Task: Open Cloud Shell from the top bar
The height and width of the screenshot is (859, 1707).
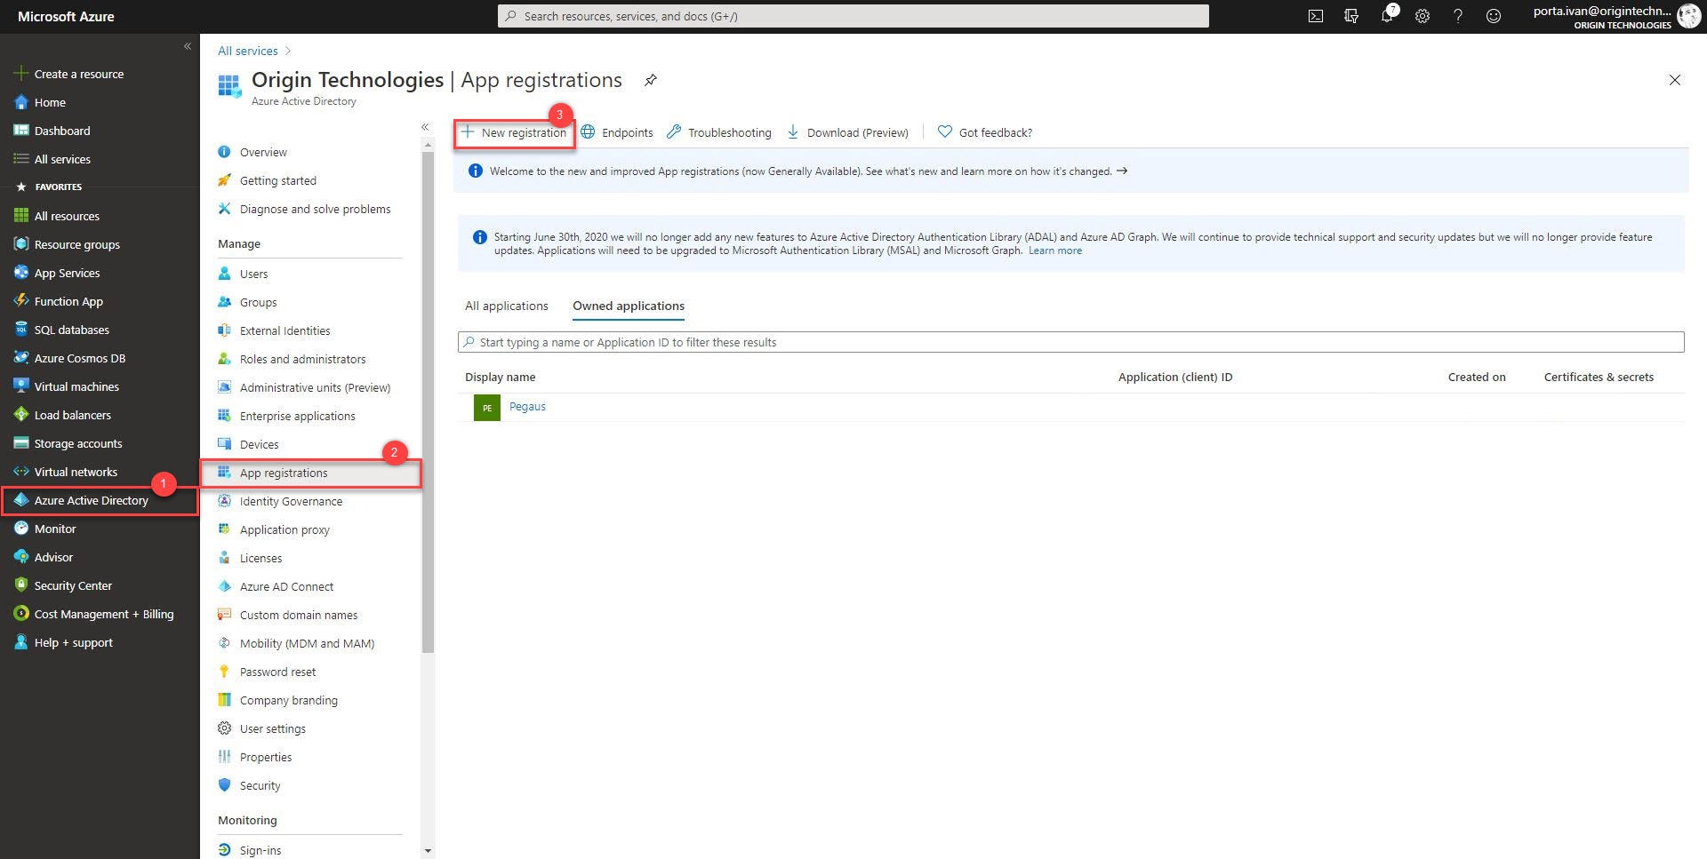Action: click(1316, 16)
